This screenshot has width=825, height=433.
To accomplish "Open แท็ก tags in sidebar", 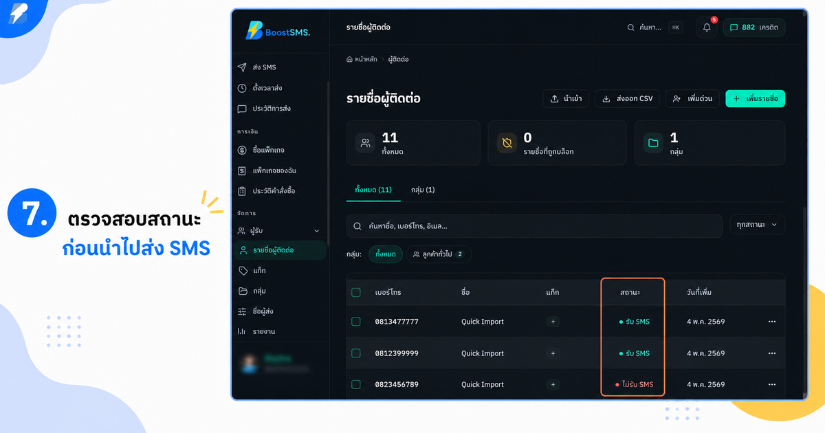I will [x=252, y=271].
